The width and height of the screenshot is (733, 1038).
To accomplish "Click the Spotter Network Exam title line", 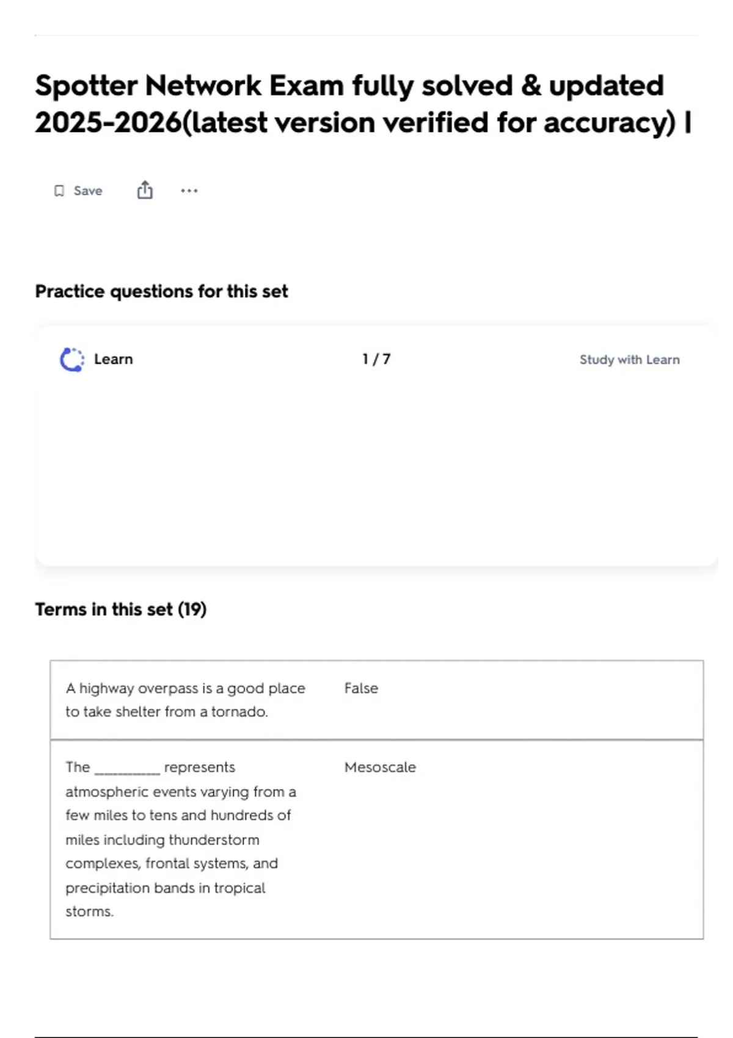I will click(x=349, y=85).
